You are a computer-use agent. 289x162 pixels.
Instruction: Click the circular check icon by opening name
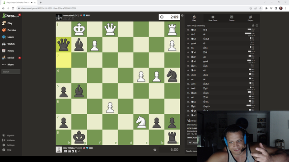(x=257, y=26)
